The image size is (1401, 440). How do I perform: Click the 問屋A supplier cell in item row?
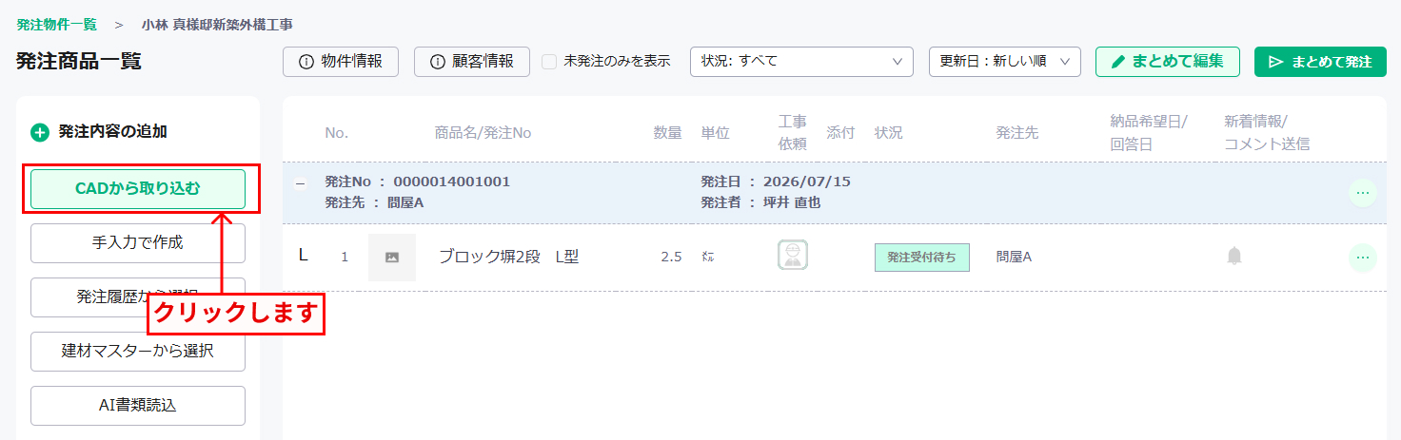(x=1014, y=257)
